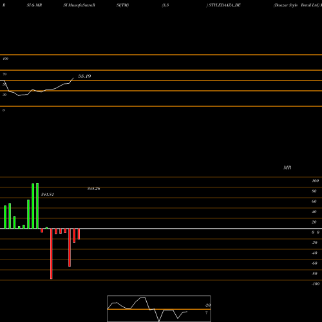Image resolution: width=322 pixels, height=322 pixels.
Task: Click the mini overview chart thumbnail
Action: click(159, 308)
